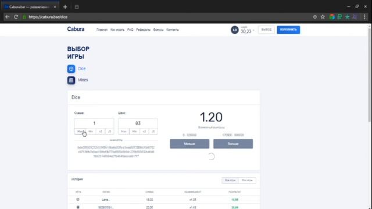
Task: Open the Контакты menu item
Action: click(x=173, y=30)
